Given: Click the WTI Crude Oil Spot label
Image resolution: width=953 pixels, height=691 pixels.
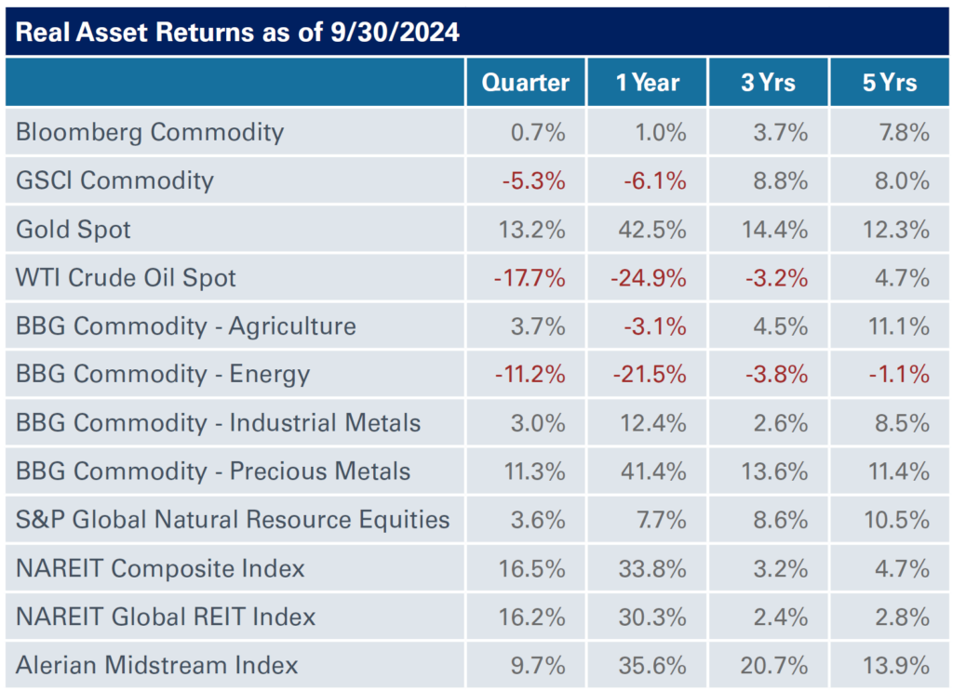Looking at the screenshot, I should coord(126,278).
